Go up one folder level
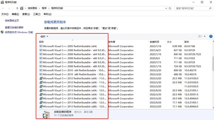214x120 pixels. point(17,8)
